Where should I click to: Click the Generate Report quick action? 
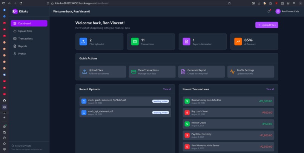pyautogui.click(x=201, y=72)
